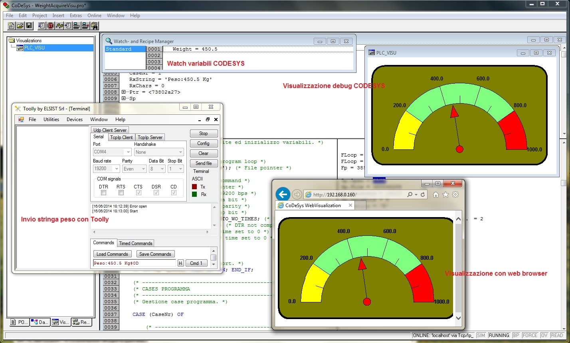Click the CD signal checkbox
Viewport: 570px width, 343px height.
pos(174,193)
